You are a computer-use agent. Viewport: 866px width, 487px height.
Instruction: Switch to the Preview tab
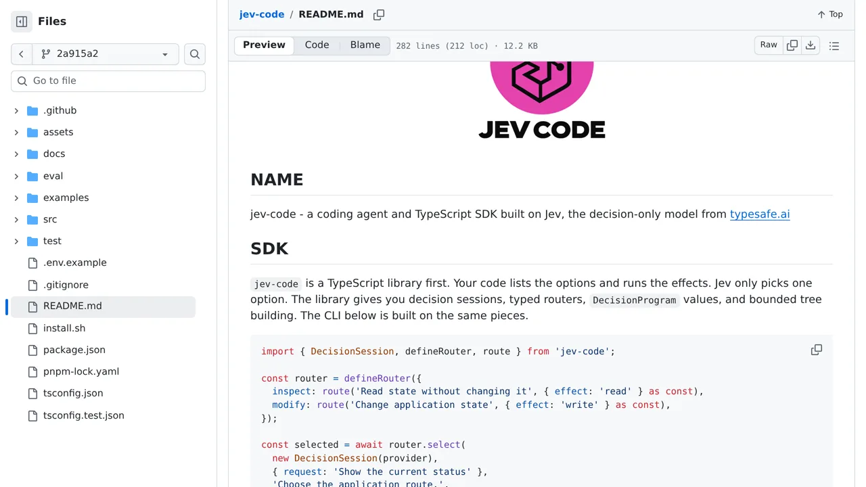(x=264, y=45)
